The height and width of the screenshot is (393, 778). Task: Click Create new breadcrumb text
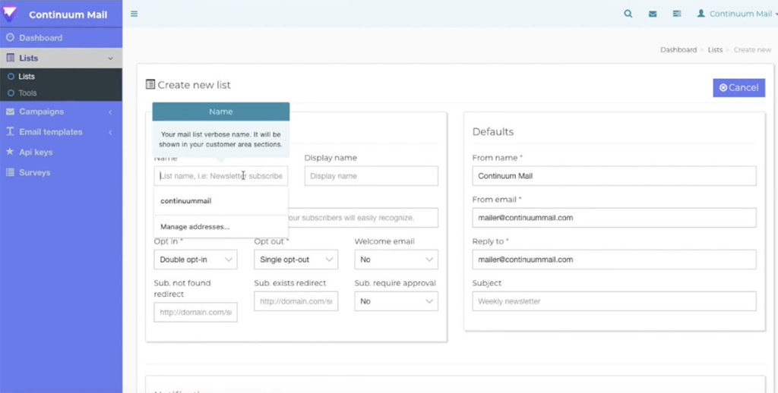coord(752,49)
